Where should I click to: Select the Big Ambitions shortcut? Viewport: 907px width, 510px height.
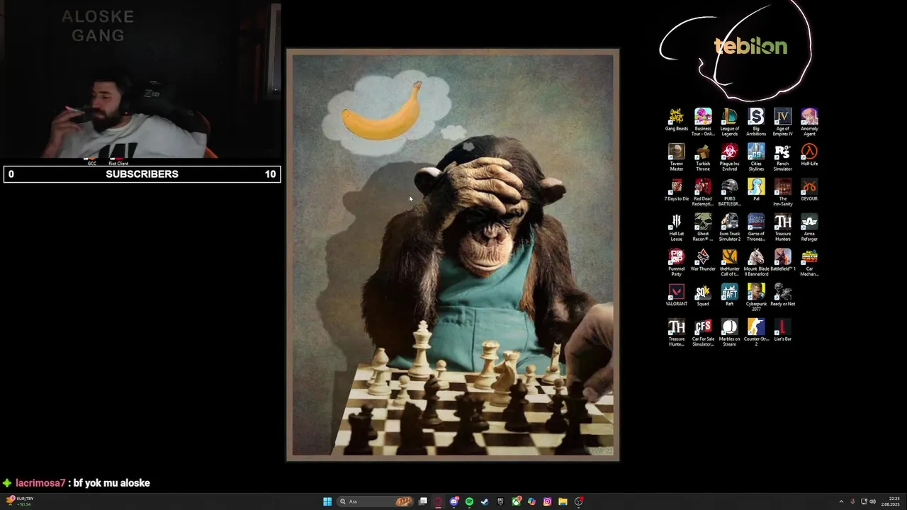coord(756,122)
